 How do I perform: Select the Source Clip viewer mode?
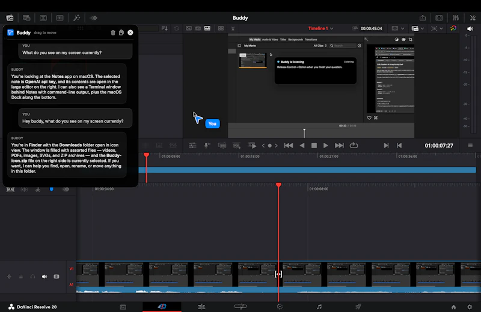(x=189, y=28)
